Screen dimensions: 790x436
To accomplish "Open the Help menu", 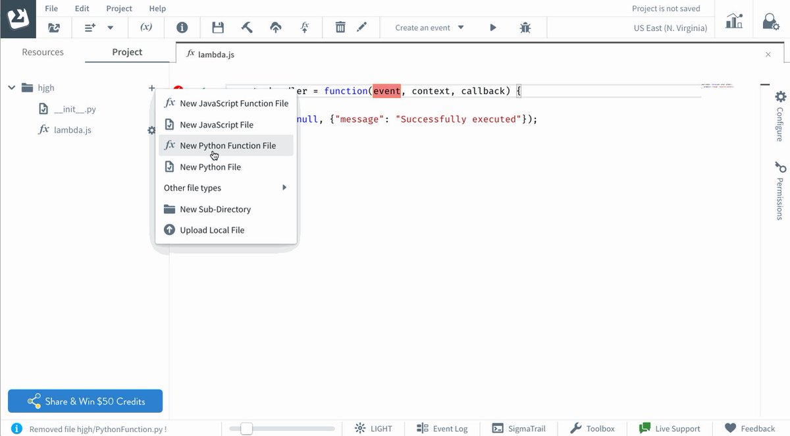I will pyautogui.click(x=157, y=9).
